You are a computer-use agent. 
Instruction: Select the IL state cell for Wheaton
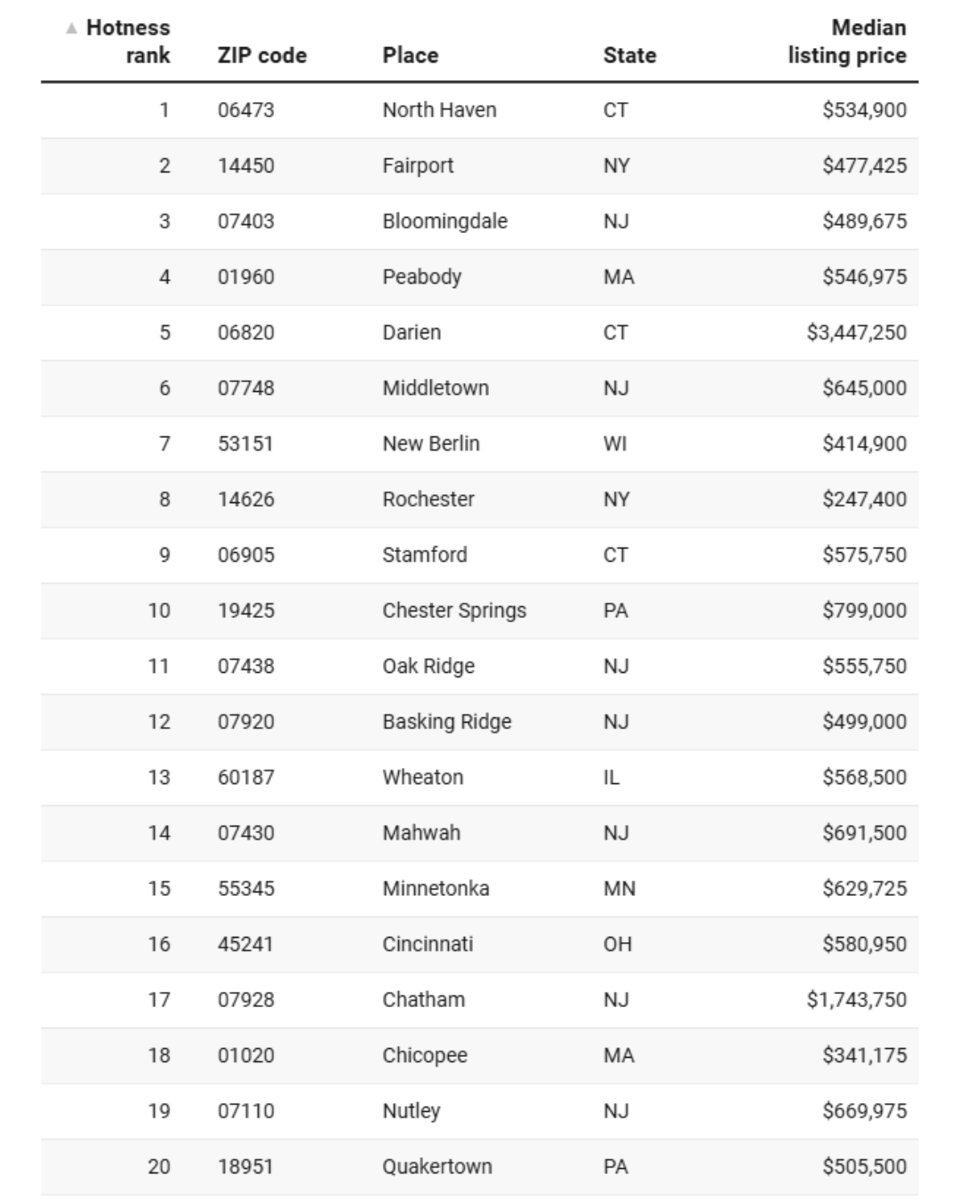[x=612, y=777]
